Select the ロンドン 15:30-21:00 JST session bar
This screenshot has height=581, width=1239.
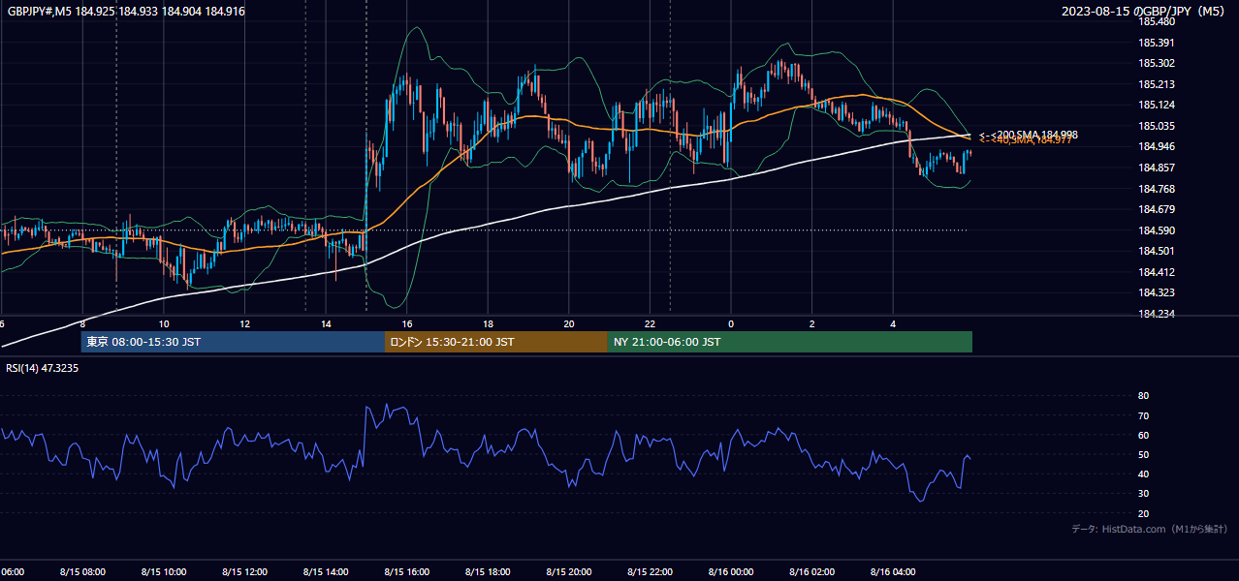(x=496, y=342)
